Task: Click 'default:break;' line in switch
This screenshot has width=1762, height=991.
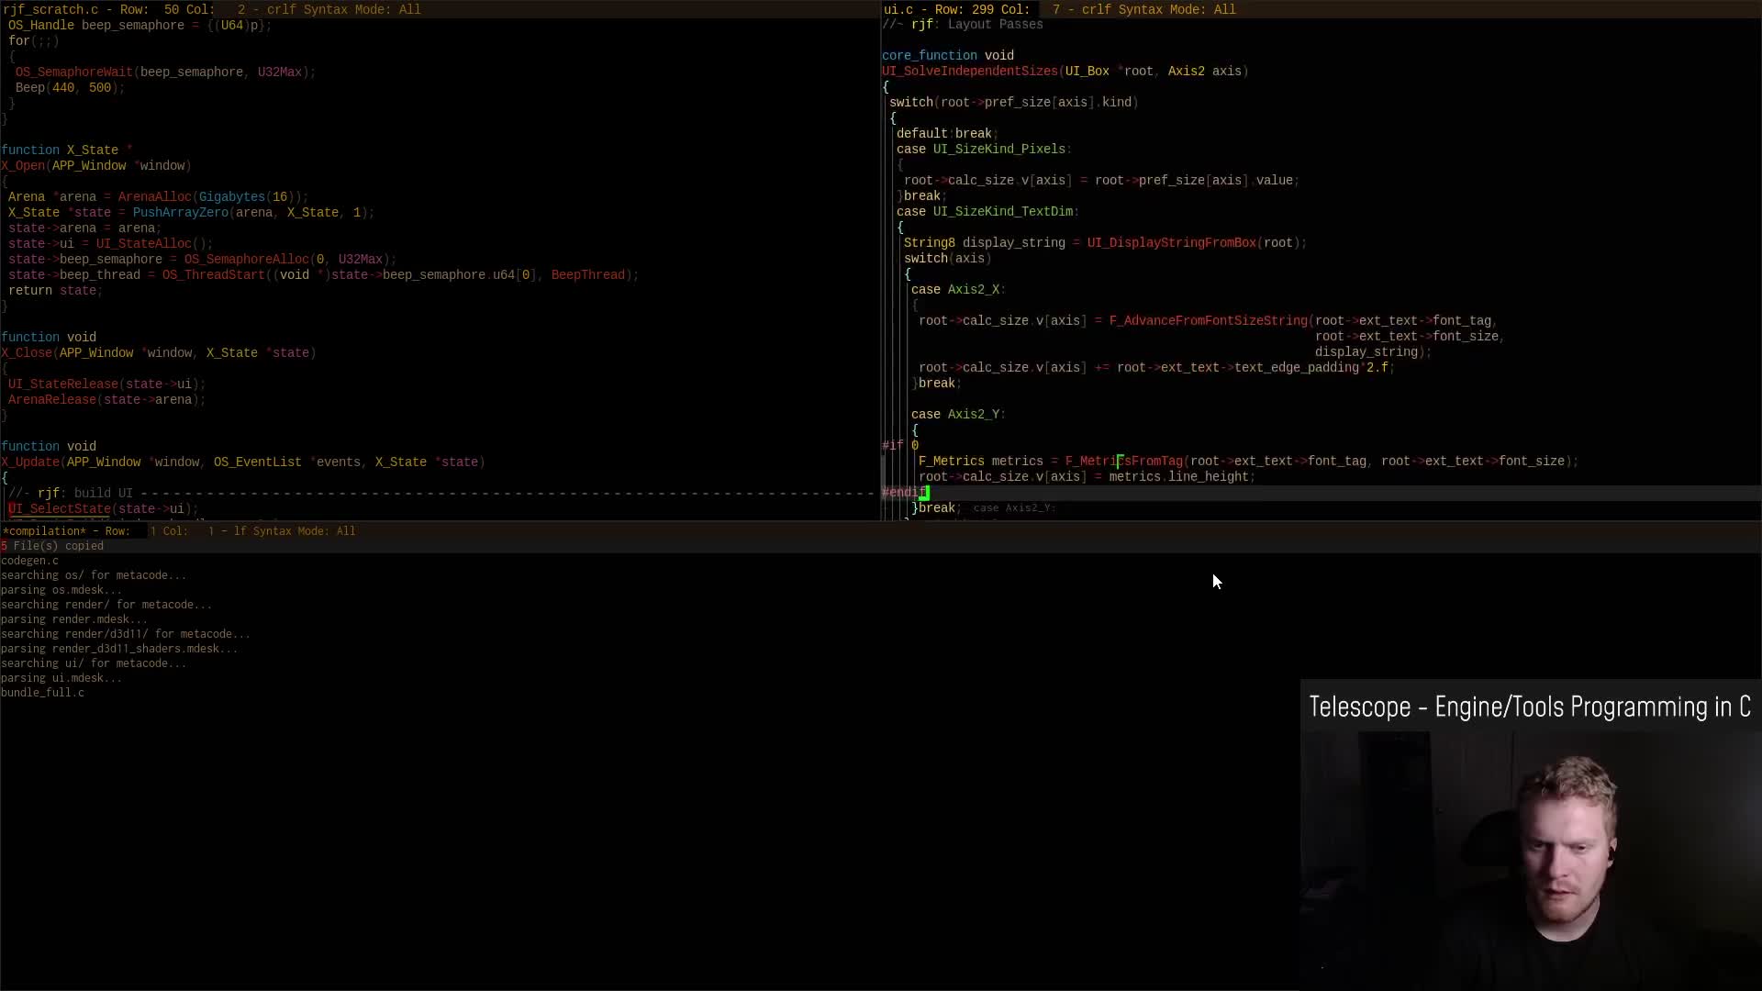Action: point(947,133)
